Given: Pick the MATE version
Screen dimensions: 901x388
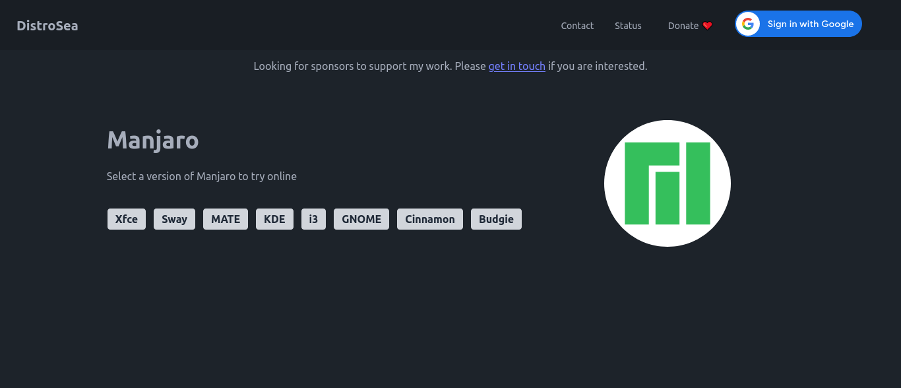Looking at the screenshot, I should pyautogui.click(x=226, y=219).
